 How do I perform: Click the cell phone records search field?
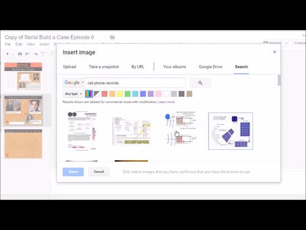tap(135, 83)
